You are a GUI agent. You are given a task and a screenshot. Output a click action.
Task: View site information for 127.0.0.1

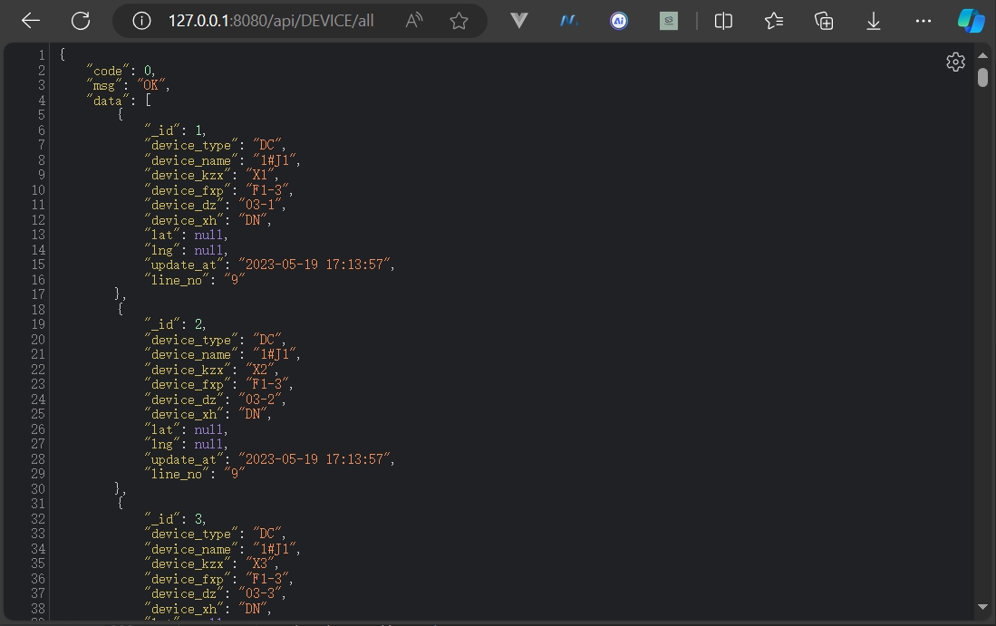pos(141,21)
